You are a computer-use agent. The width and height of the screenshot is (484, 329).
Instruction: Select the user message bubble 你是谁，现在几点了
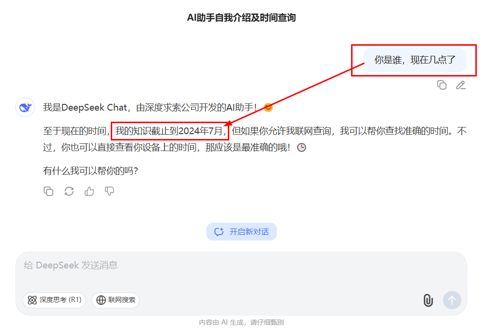pyautogui.click(x=415, y=60)
